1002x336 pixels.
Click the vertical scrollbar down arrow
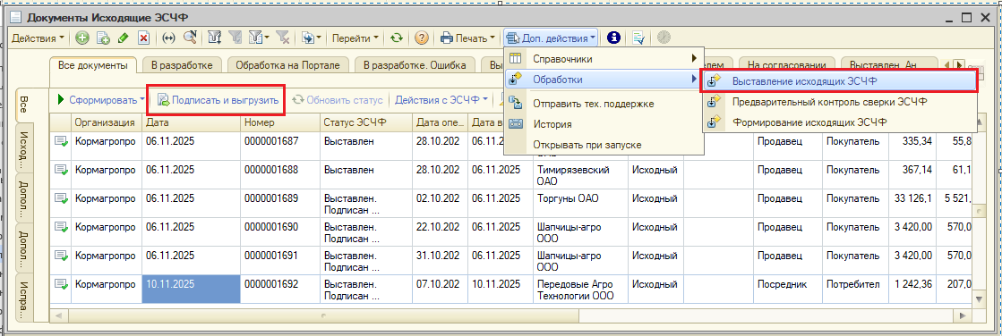pyautogui.click(x=980, y=298)
